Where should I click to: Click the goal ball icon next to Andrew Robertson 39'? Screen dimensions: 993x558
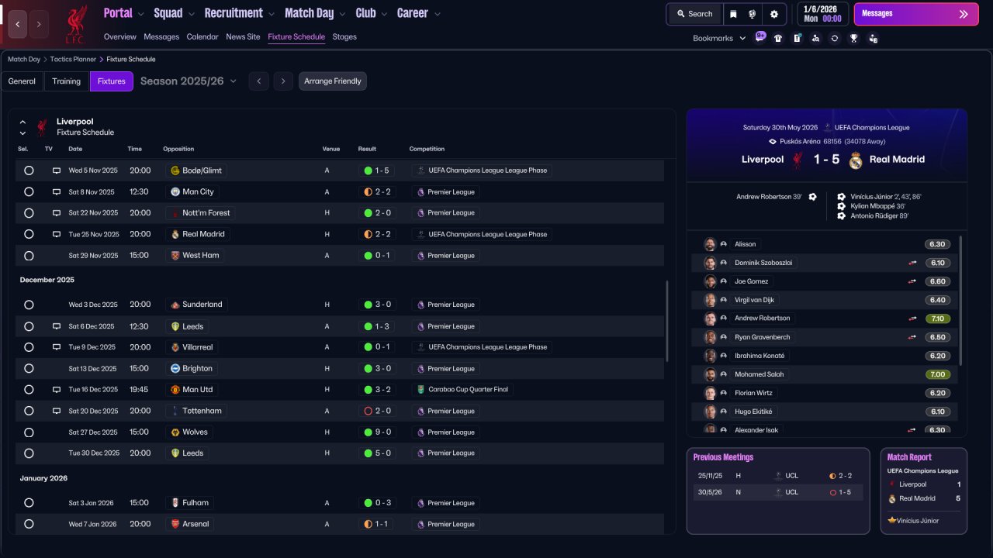pos(812,197)
